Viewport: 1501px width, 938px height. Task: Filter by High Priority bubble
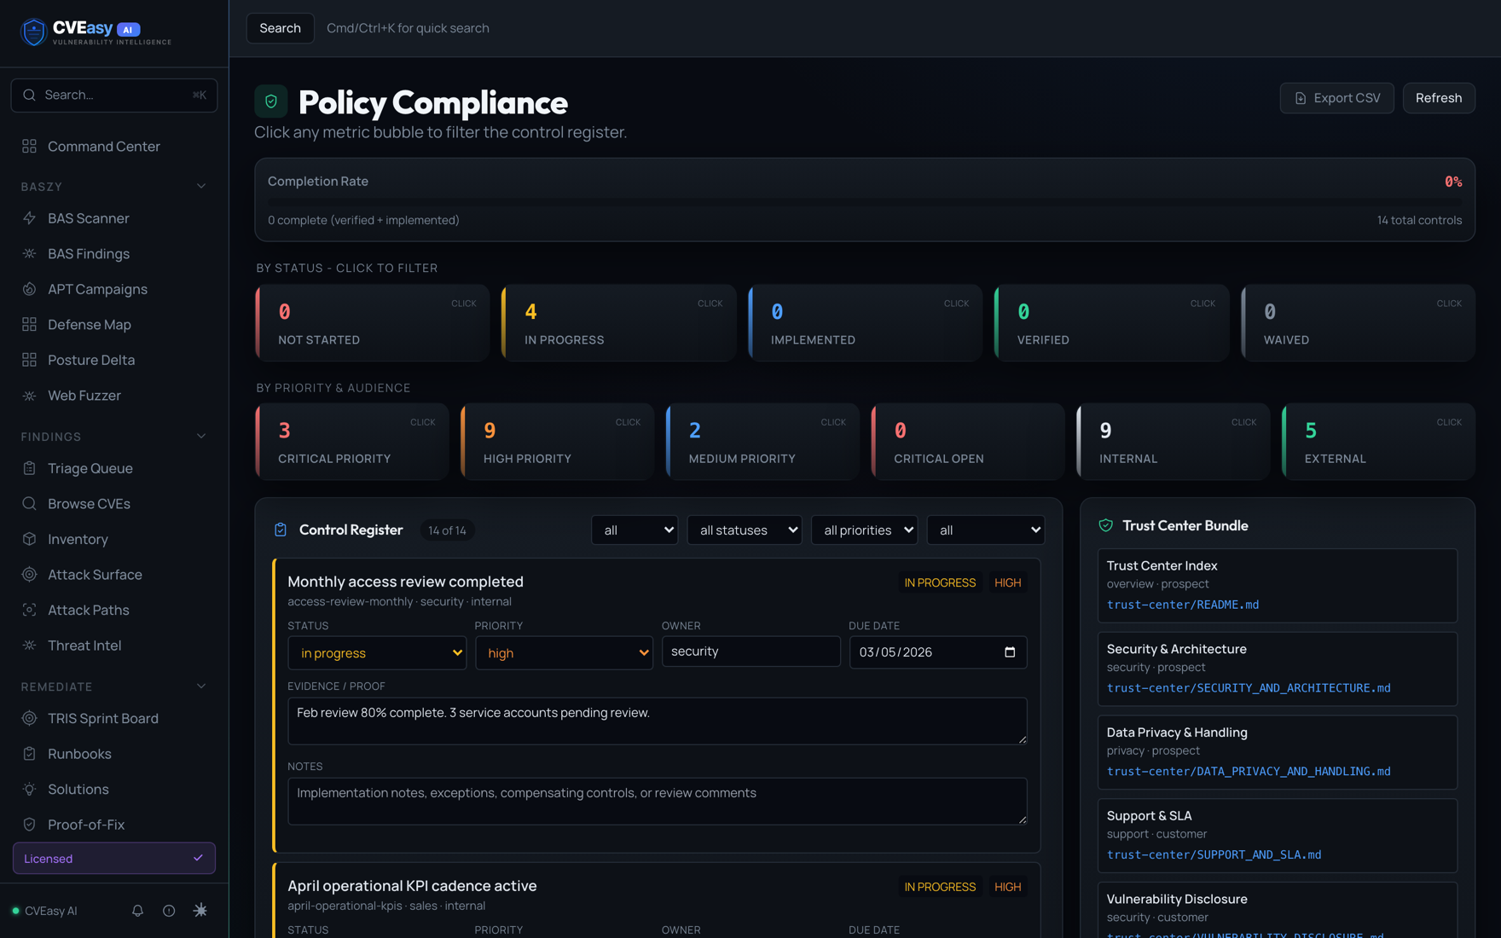[x=557, y=442]
